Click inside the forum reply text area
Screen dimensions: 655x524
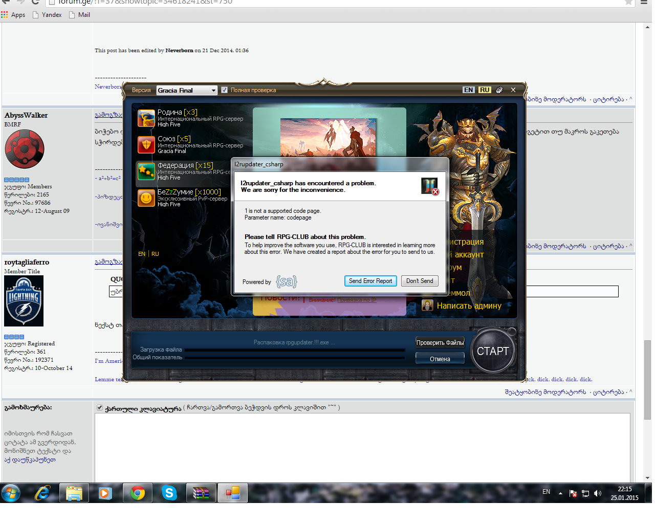tap(362, 447)
